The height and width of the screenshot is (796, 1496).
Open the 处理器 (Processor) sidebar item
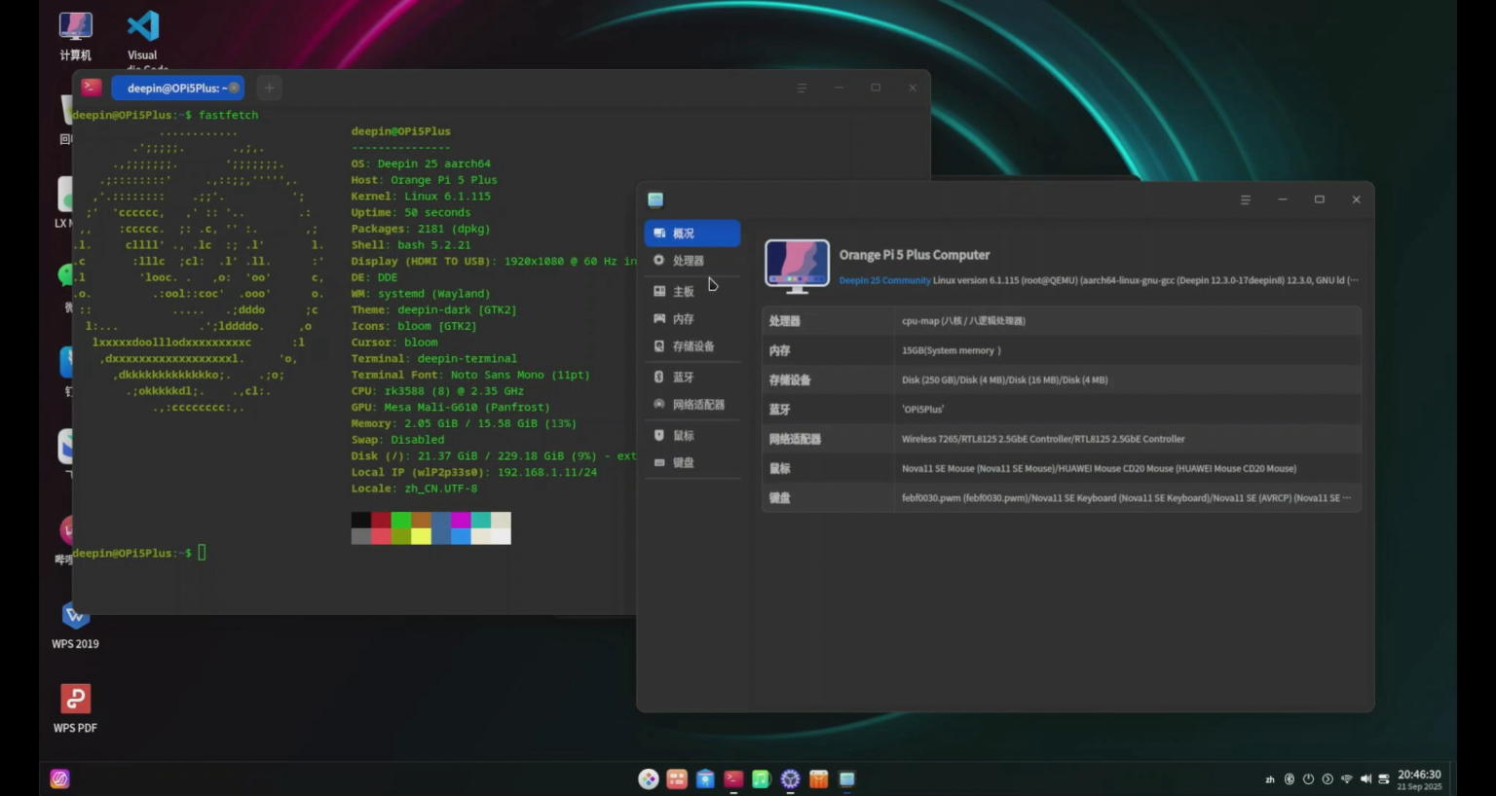point(687,261)
